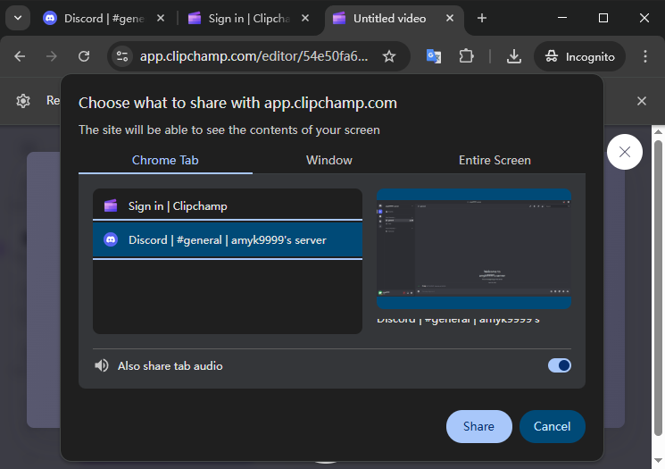Select the Chrome Tab sharing option
This screenshot has width=665, height=469.
165,160
